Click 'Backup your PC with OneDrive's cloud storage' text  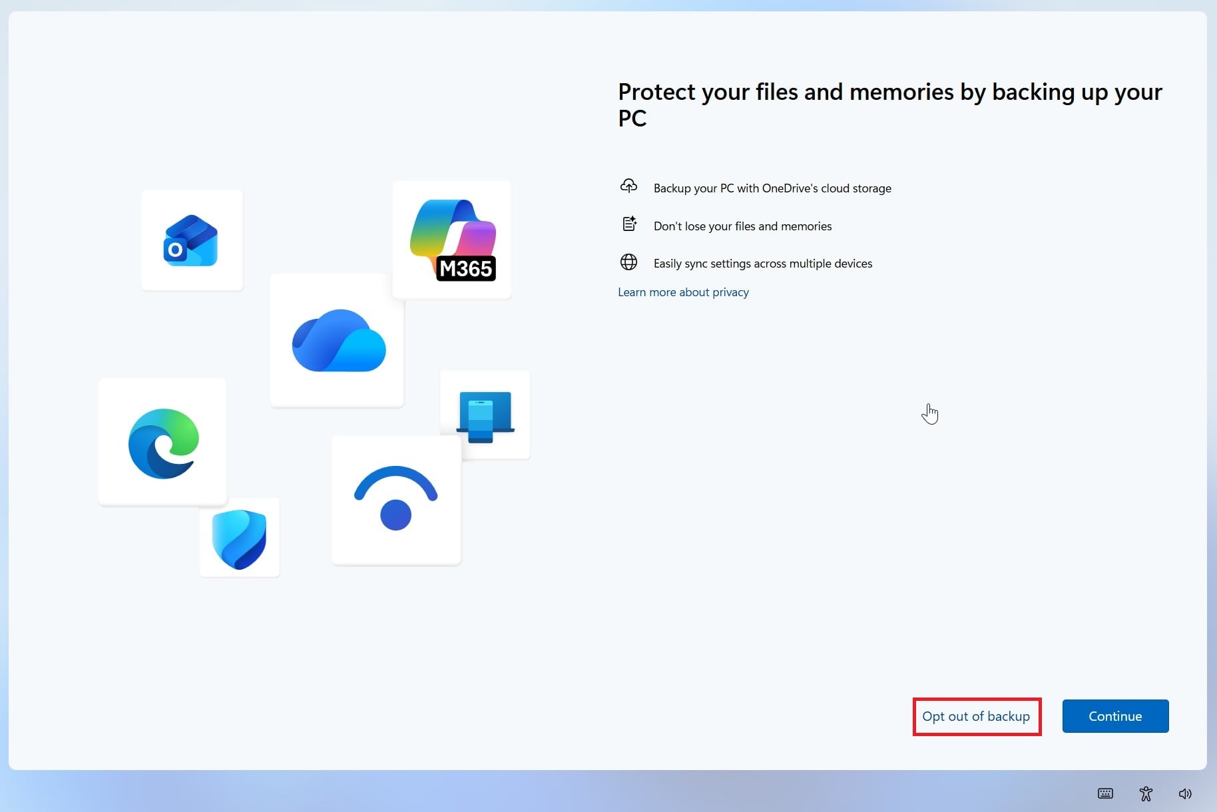pos(772,188)
